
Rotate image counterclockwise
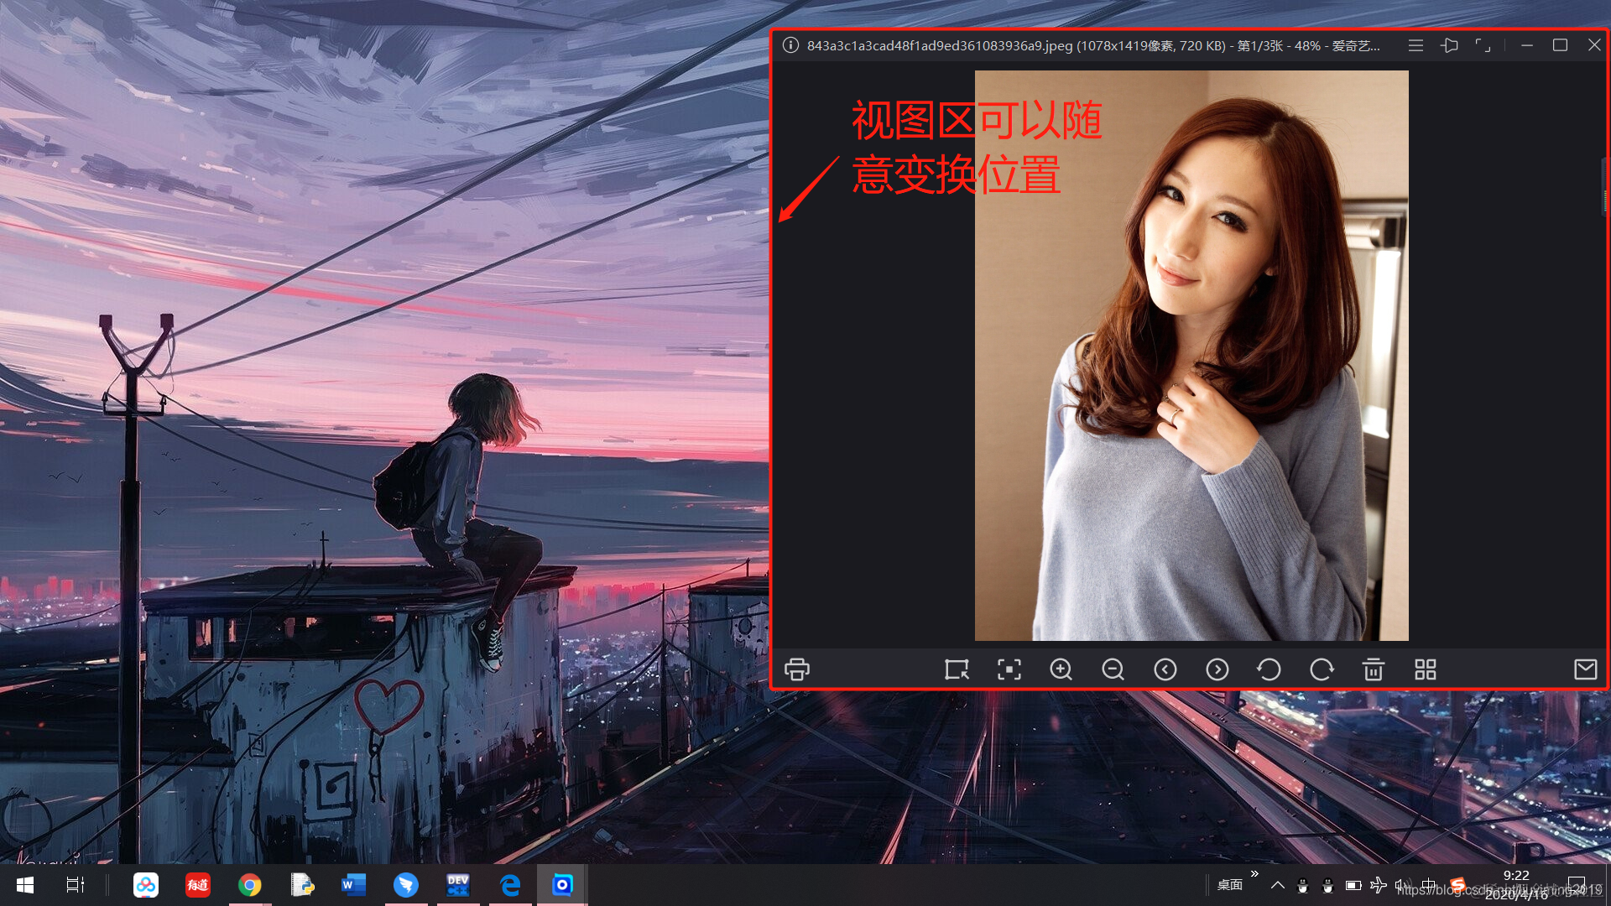tap(1269, 669)
